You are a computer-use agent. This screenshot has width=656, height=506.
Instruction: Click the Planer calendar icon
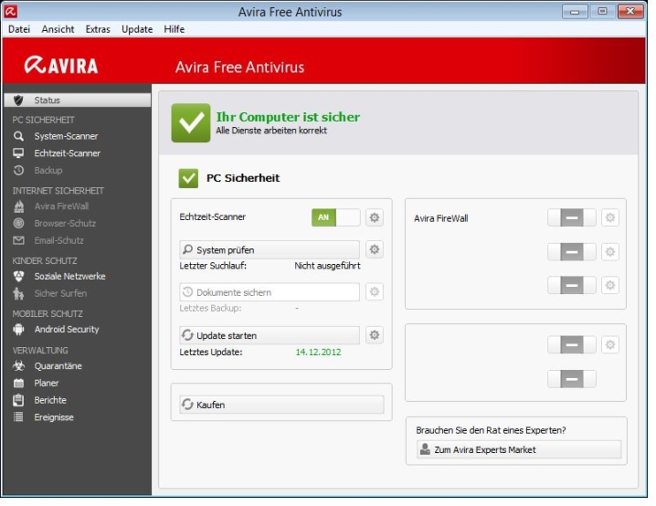click(x=18, y=383)
